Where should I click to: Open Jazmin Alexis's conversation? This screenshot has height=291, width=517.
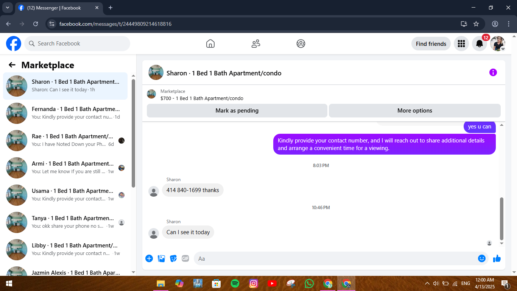point(65,270)
